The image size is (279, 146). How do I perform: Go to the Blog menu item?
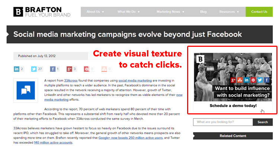point(203,12)
